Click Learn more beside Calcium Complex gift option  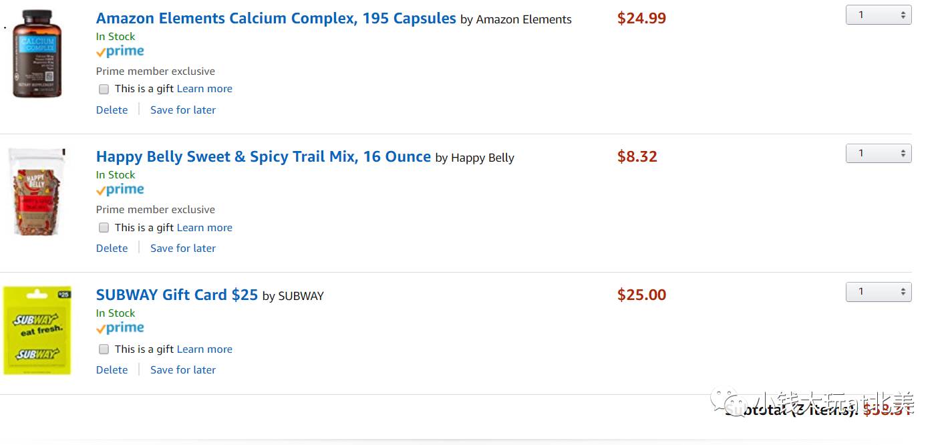click(204, 89)
